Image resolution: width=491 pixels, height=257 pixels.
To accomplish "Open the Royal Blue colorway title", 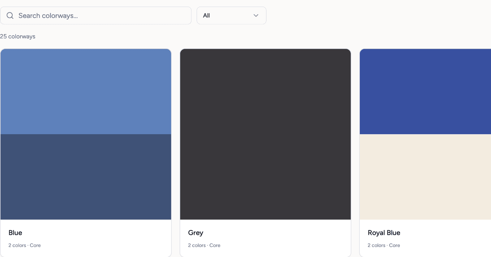I will tap(384, 233).
